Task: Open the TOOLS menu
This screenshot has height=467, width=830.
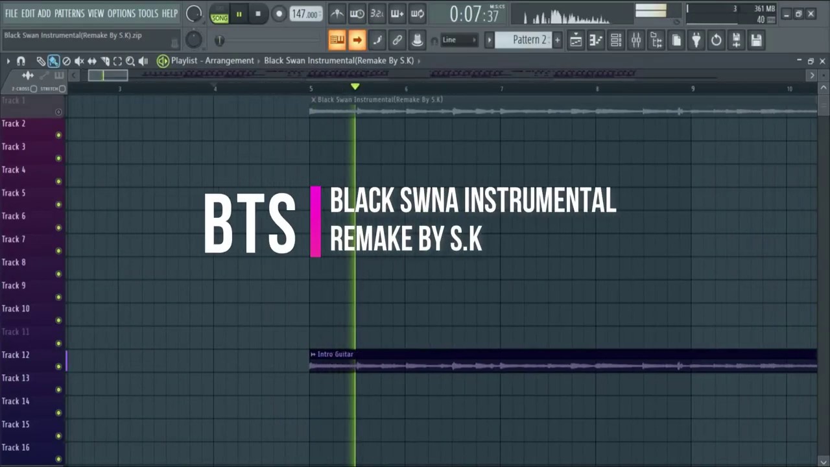Action: (x=148, y=13)
